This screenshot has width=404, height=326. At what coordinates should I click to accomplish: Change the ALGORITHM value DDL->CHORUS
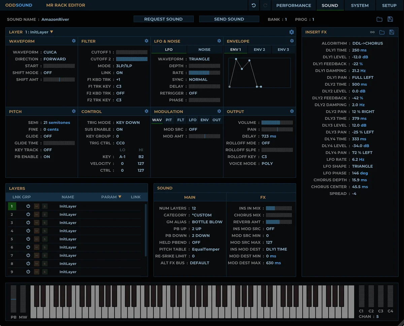pos(367,43)
